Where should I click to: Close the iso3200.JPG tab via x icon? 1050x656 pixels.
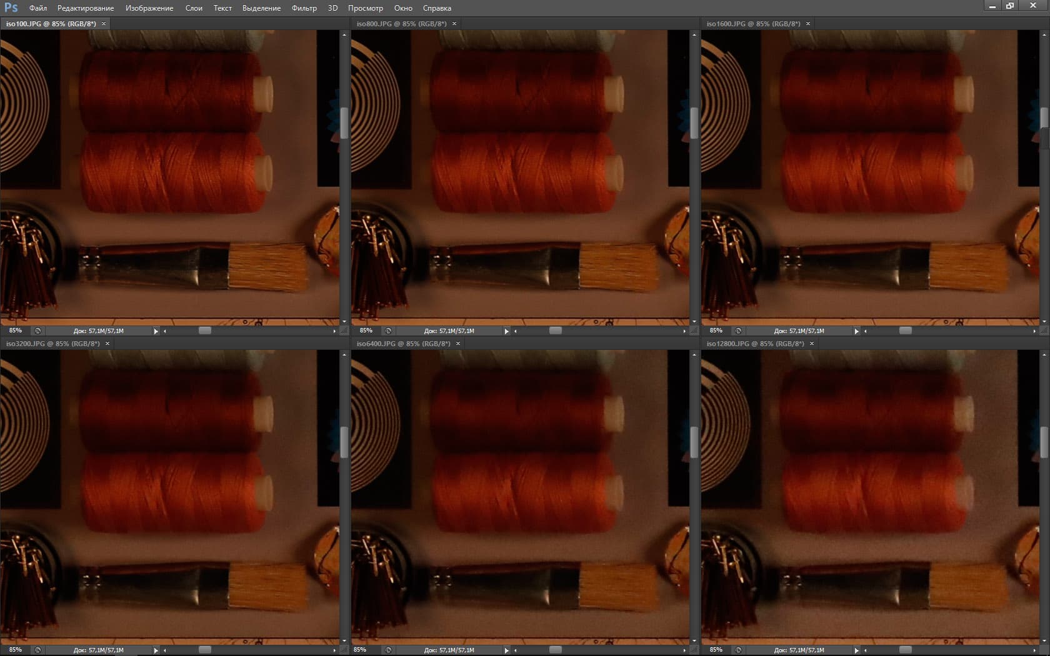click(x=107, y=344)
